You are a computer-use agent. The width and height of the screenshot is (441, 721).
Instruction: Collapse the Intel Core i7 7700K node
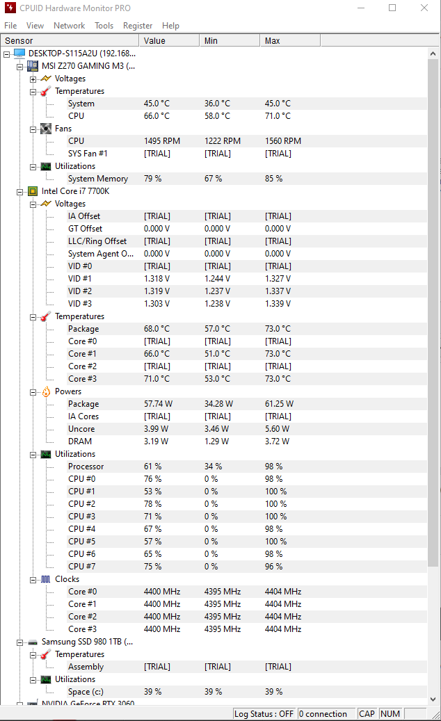pyautogui.click(x=19, y=192)
